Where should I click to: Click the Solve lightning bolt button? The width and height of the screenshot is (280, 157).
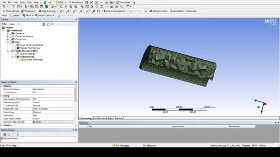coord(59,2)
